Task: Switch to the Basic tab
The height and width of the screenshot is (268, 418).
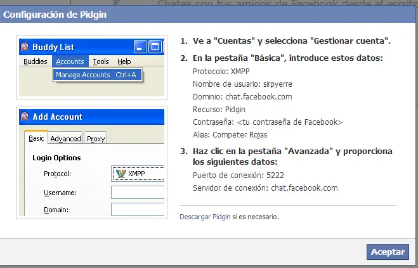Action: (x=36, y=138)
